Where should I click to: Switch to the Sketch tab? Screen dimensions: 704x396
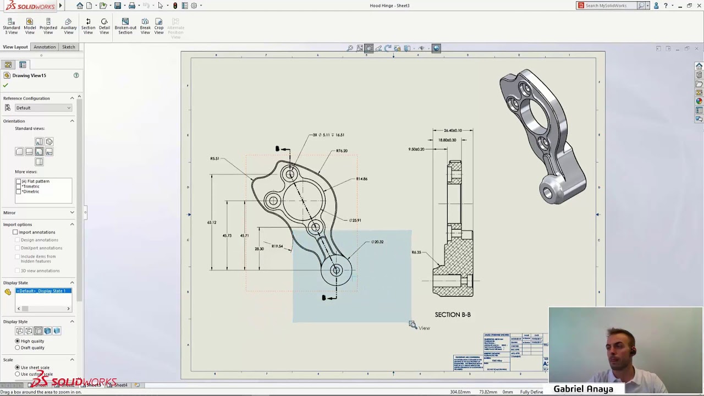click(x=68, y=47)
